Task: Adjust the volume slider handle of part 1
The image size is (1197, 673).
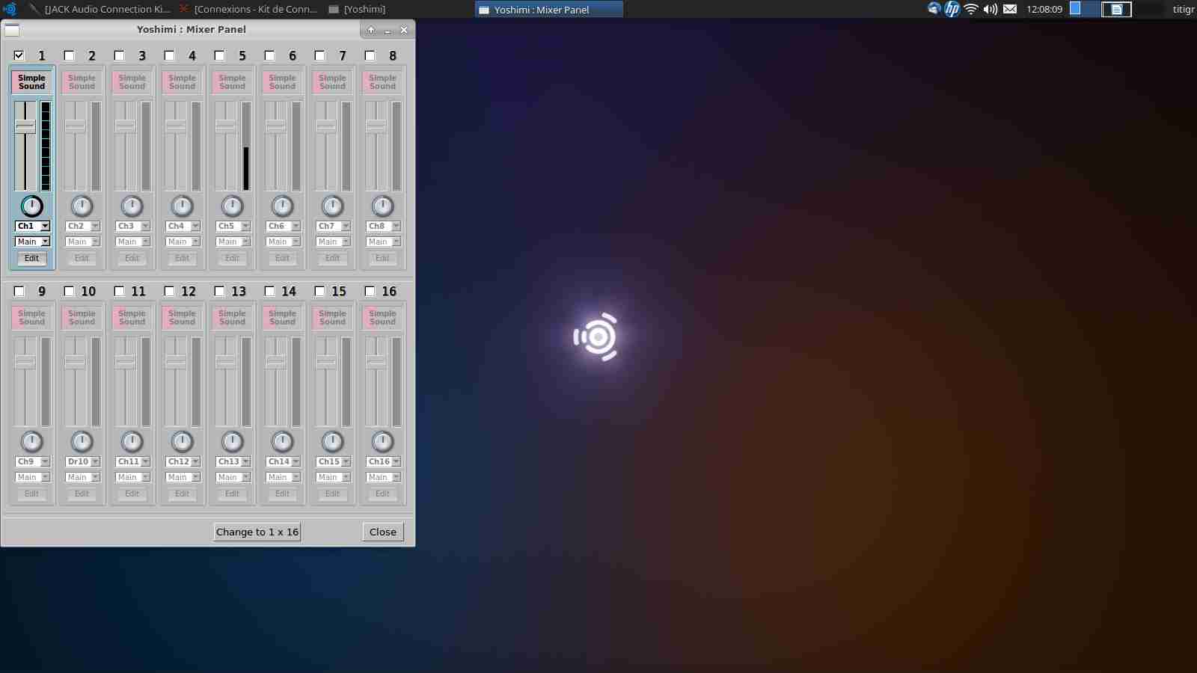Action: (25, 126)
